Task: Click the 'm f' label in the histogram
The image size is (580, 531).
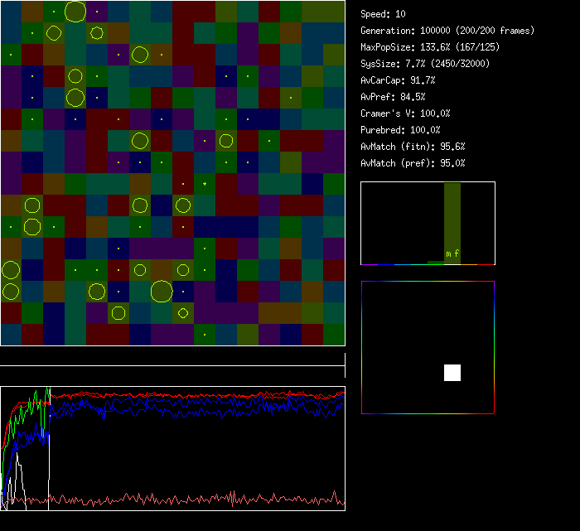Action: point(452,253)
